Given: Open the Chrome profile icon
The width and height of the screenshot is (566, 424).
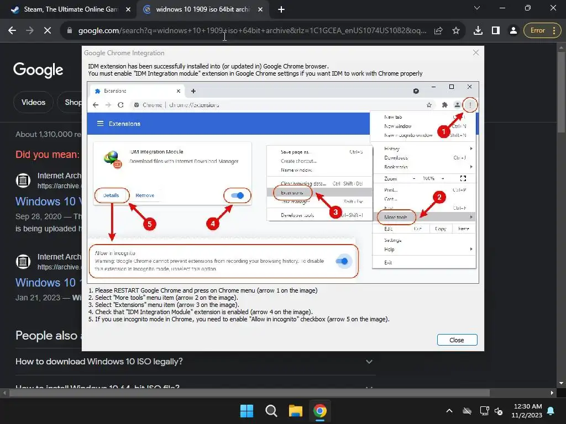Looking at the screenshot, I should tap(513, 31).
